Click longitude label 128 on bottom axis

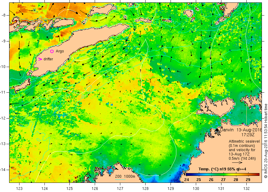(x=145, y=188)
